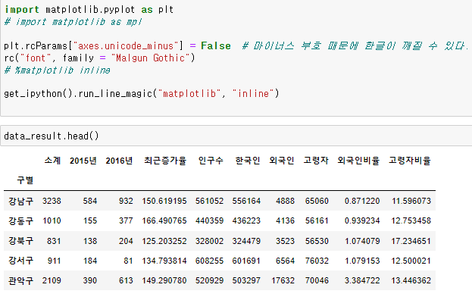Select the 강서구 row label
The image size is (472, 297).
click(x=20, y=261)
